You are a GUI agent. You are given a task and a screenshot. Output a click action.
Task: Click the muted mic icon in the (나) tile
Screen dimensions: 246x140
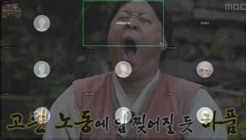point(3,2)
